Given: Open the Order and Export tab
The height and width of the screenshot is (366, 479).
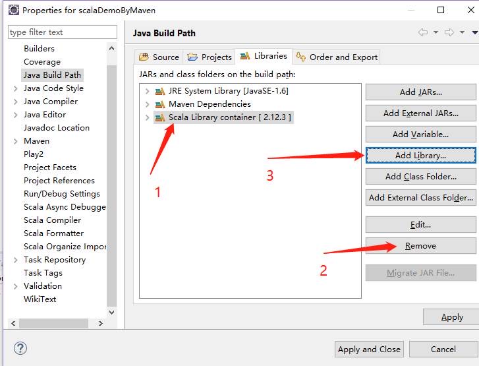Looking at the screenshot, I should [x=336, y=57].
